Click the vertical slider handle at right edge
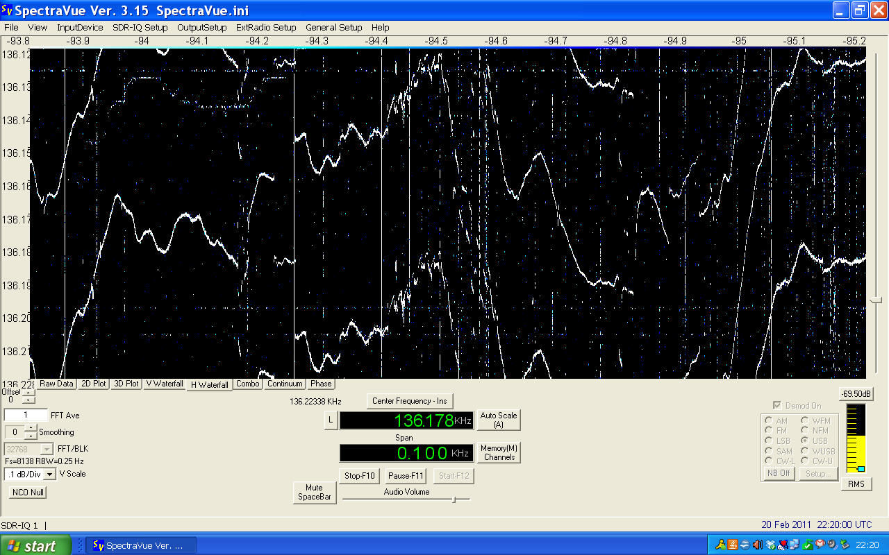This screenshot has width=889, height=555. pos(876,300)
